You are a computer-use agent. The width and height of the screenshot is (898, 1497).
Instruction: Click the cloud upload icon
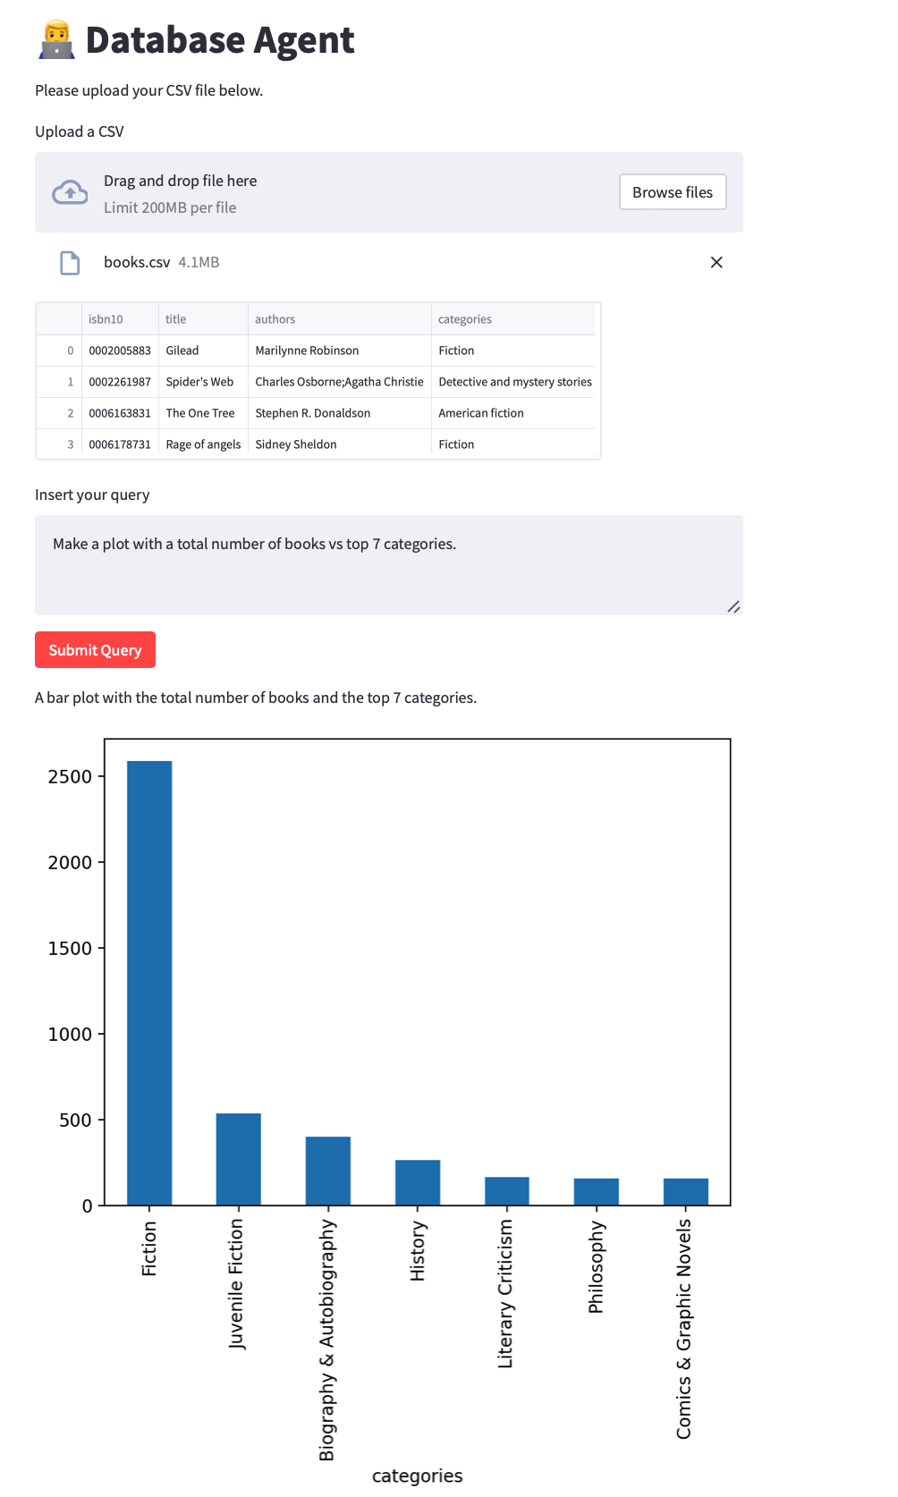tap(70, 193)
